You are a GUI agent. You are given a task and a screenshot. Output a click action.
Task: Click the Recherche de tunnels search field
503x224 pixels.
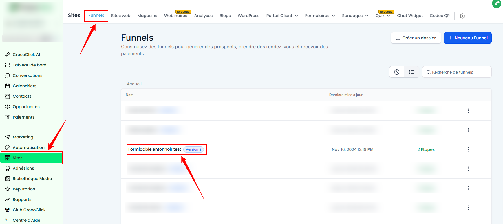pyautogui.click(x=457, y=72)
